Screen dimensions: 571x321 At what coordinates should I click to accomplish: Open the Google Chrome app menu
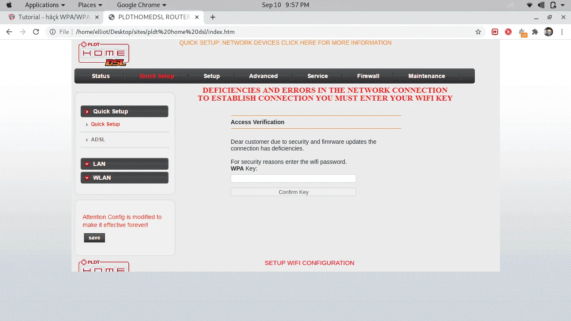tap(142, 5)
